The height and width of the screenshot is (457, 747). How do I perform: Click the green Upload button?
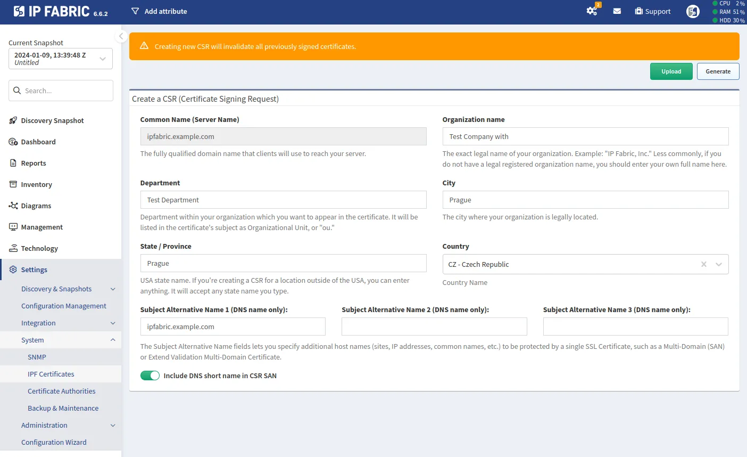tap(671, 71)
